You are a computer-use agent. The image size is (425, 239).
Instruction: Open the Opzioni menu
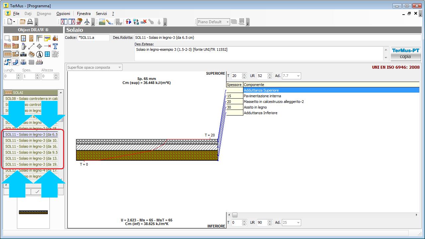click(63, 14)
